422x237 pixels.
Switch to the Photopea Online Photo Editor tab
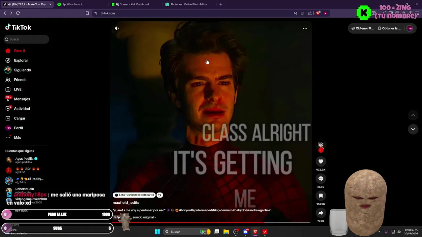(x=189, y=4)
